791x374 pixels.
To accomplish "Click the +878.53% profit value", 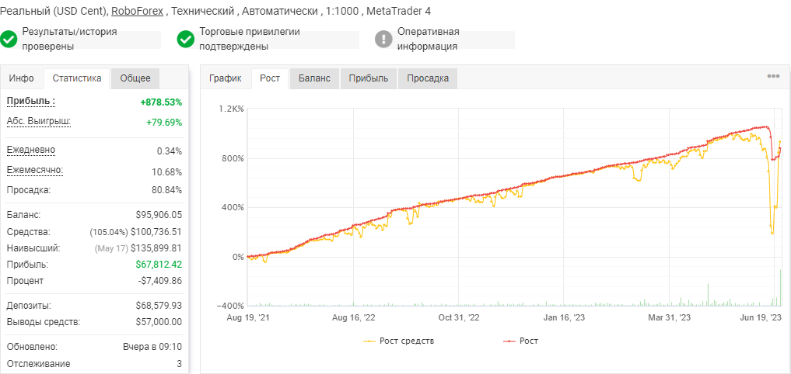I will click(x=161, y=102).
